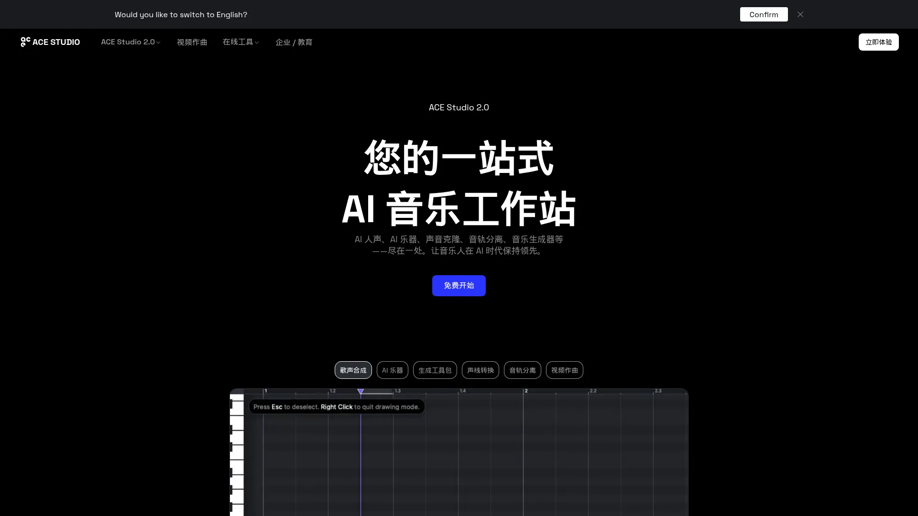Image resolution: width=918 pixels, height=516 pixels.
Task: Click the ACE STUDIO logo
Action: tap(50, 42)
